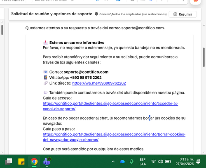This screenshot has height=168, width=206.
Task: Click the line Con gusto será atendido
Action: click(x=94, y=149)
